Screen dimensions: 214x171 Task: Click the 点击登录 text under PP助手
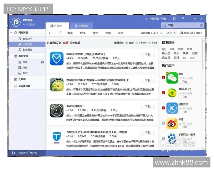pyautogui.click(x=29, y=25)
